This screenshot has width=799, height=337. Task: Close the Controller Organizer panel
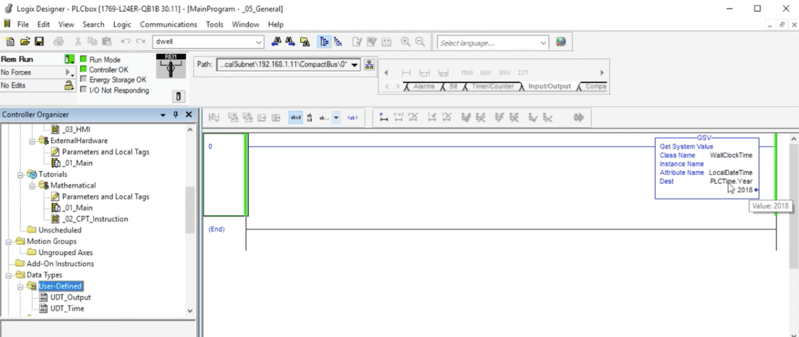[188, 115]
